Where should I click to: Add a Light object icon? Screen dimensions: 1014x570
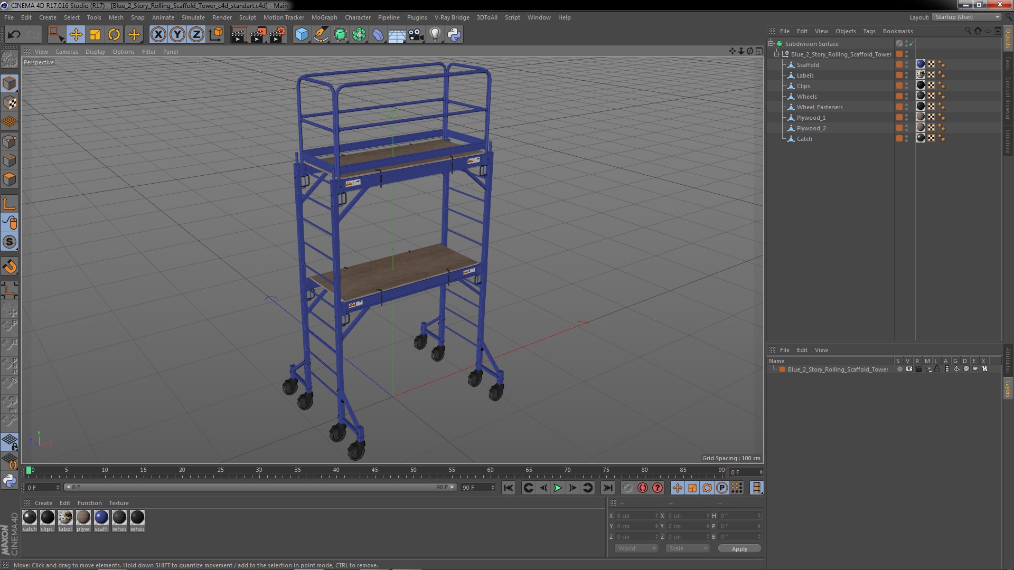tap(435, 35)
